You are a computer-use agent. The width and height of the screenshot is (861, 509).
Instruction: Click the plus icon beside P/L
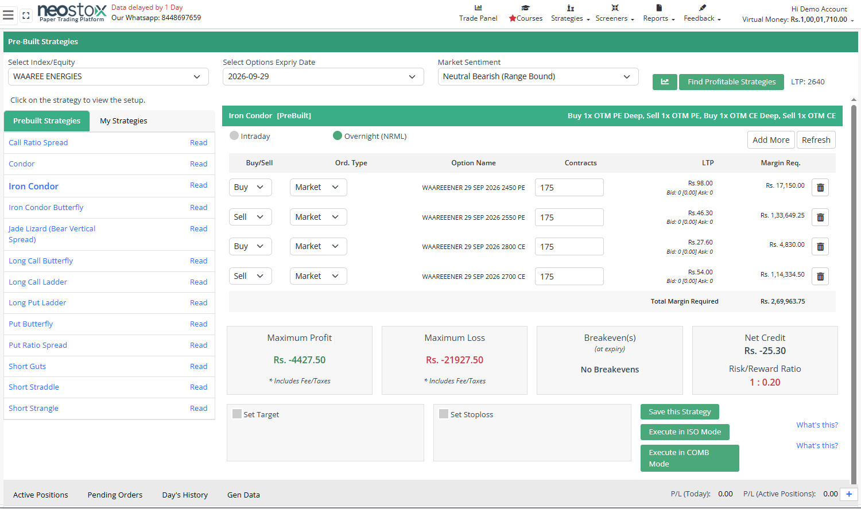849,494
